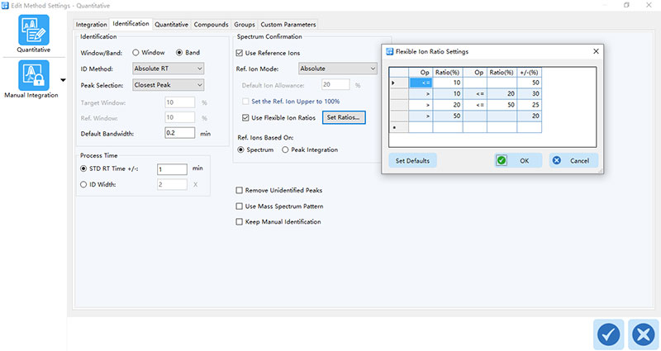Screen dimensions: 661x351
Task: Open the Peak Selection dropdown
Action: click(x=168, y=85)
